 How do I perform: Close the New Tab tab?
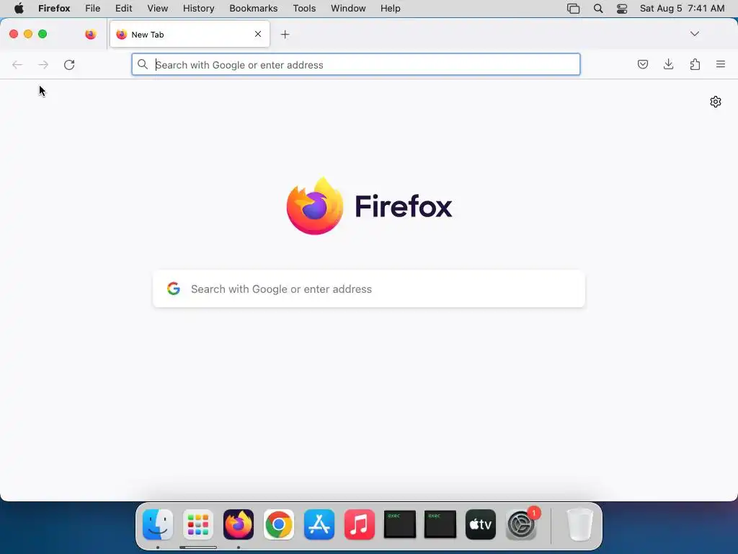click(x=258, y=34)
